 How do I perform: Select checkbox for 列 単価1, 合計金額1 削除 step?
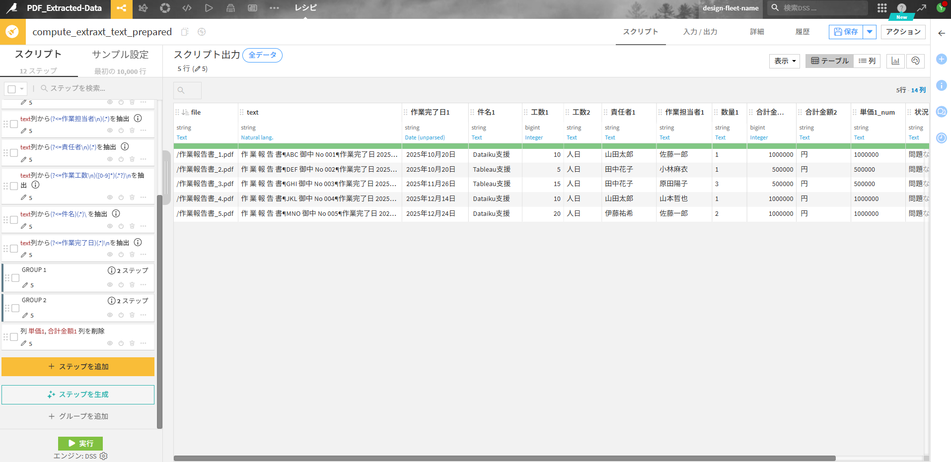click(14, 337)
